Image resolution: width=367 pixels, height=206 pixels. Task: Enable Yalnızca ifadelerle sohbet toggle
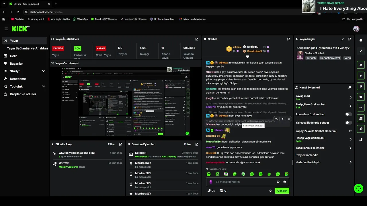point(348,123)
